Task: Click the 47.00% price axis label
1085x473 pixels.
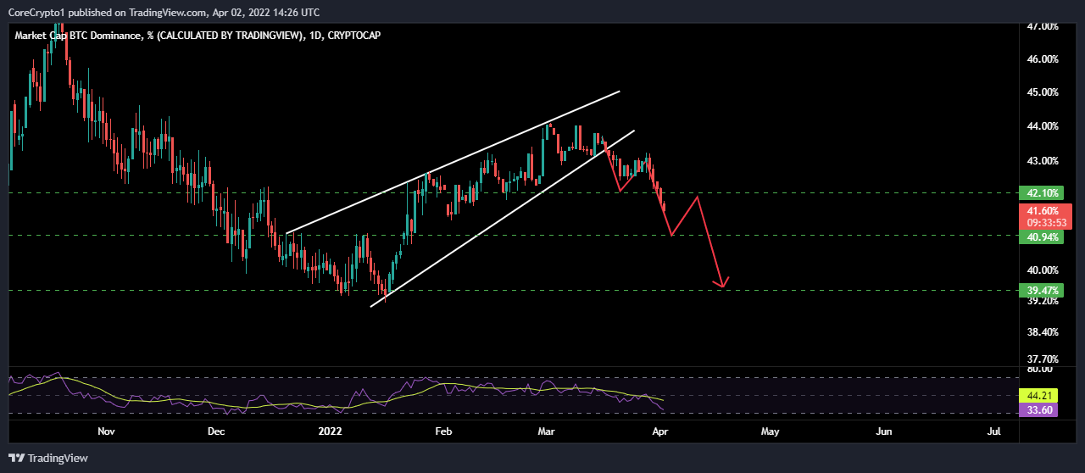Action: pyautogui.click(x=1041, y=26)
